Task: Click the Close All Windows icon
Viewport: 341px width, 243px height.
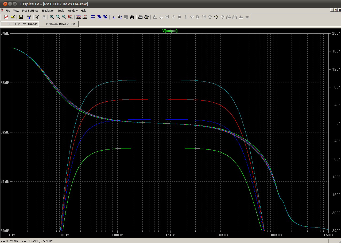Action: (x=105, y=17)
